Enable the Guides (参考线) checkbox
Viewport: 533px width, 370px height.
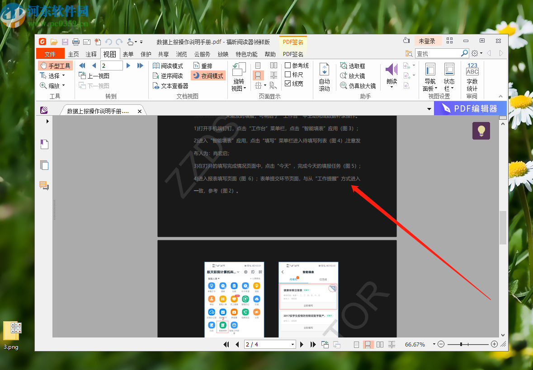coord(288,66)
